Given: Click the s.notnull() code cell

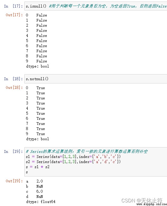Looking at the screenshot, I should (x=96, y=79).
